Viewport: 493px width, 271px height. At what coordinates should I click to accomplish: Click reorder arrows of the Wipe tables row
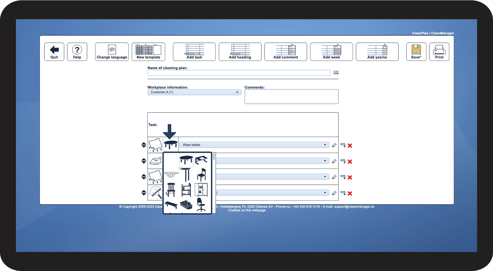[x=144, y=145]
